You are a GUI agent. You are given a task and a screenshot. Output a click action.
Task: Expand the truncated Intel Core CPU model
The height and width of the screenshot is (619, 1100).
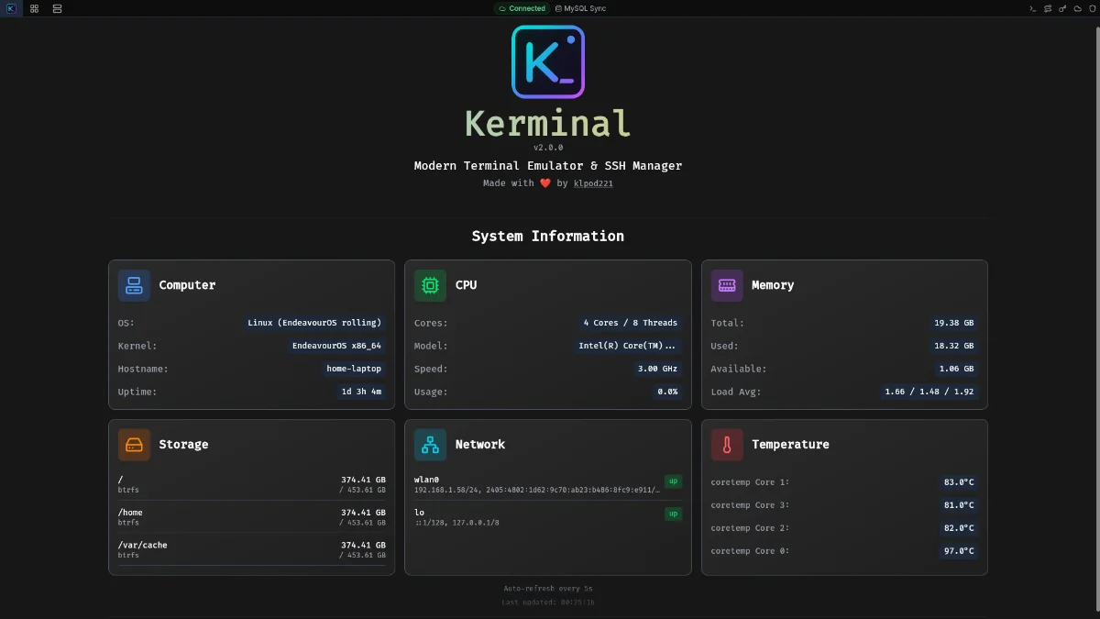(x=627, y=346)
